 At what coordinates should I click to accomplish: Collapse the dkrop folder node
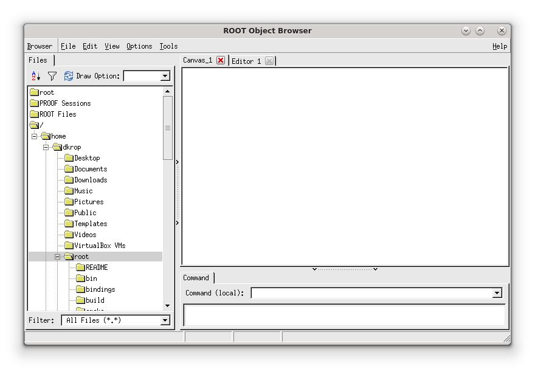click(46, 147)
